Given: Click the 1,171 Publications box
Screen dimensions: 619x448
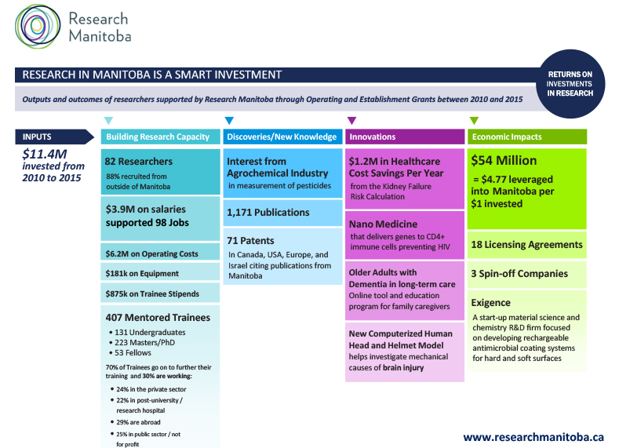Looking at the screenshot, I should (x=282, y=213).
